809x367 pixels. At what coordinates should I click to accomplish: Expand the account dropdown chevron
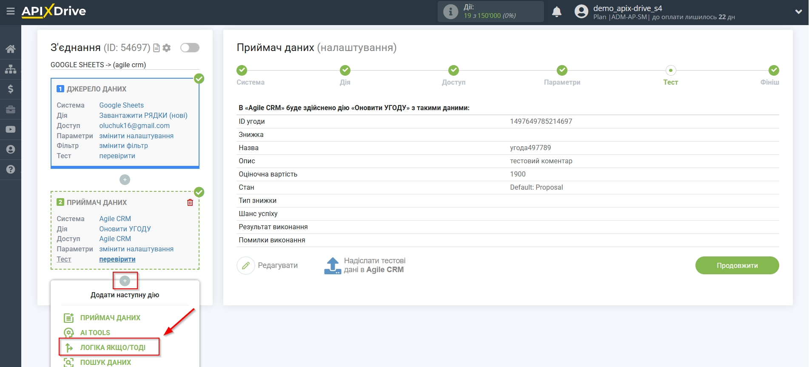click(x=798, y=12)
